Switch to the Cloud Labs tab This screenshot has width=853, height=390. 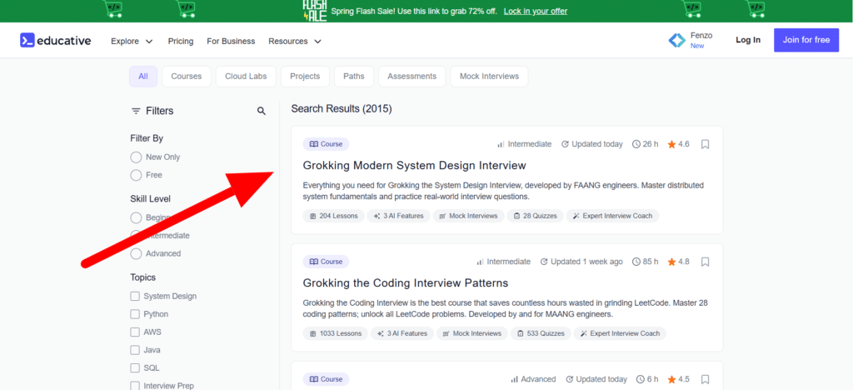[x=246, y=77]
